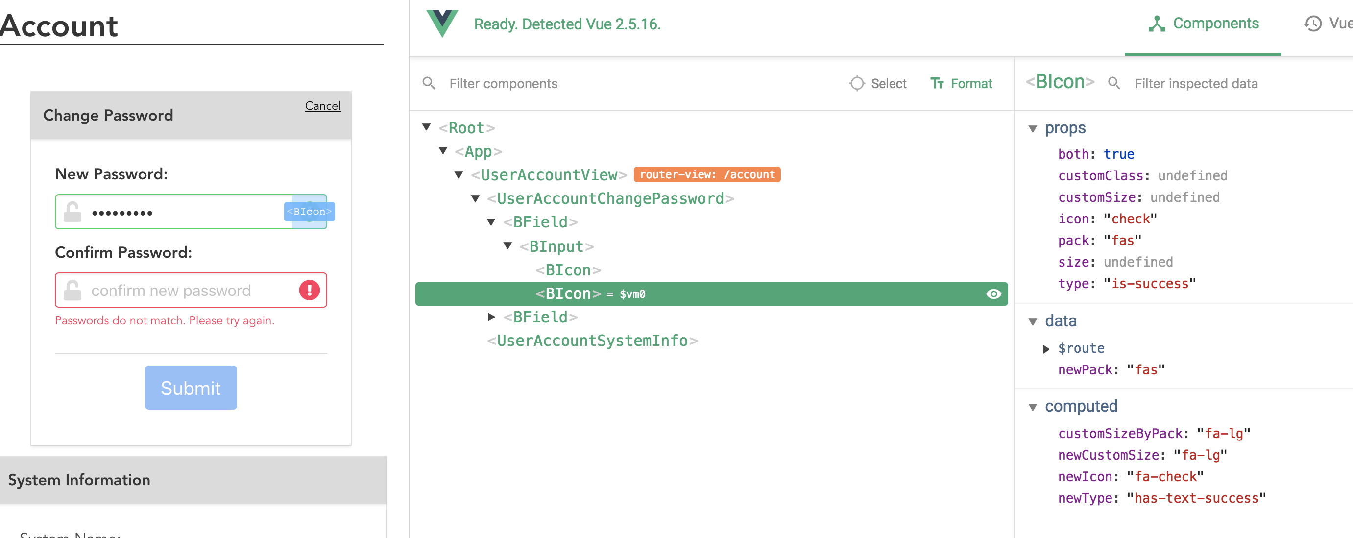The height and width of the screenshot is (538, 1353).
Task: Collapse the UserAccountChangePassword node arrow
Action: tap(475, 198)
